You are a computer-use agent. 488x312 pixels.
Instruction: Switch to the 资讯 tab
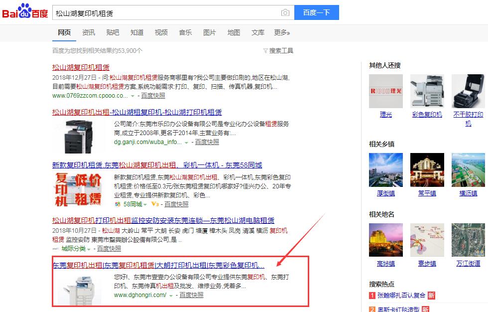89,32
